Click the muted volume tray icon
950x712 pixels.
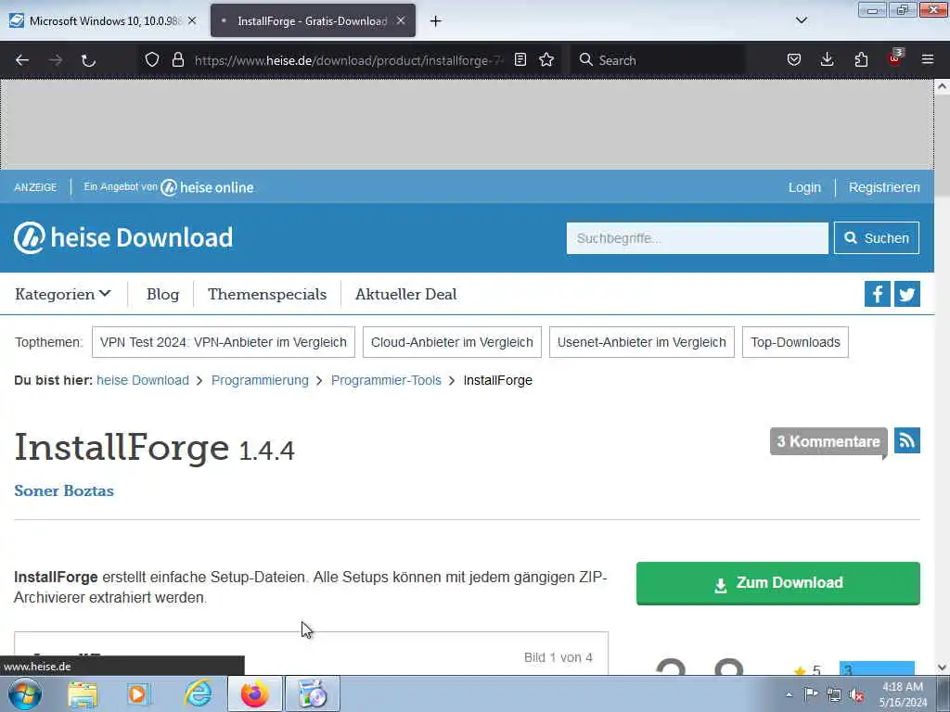pyautogui.click(x=856, y=695)
